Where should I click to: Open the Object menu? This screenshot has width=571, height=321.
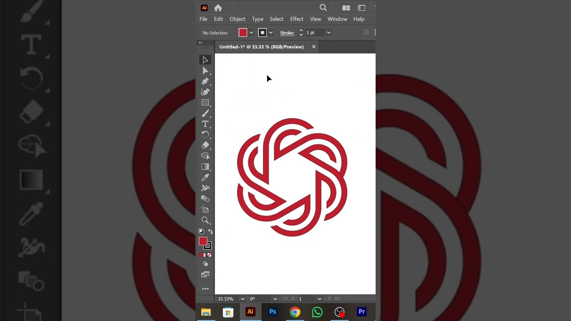click(x=237, y=19)
